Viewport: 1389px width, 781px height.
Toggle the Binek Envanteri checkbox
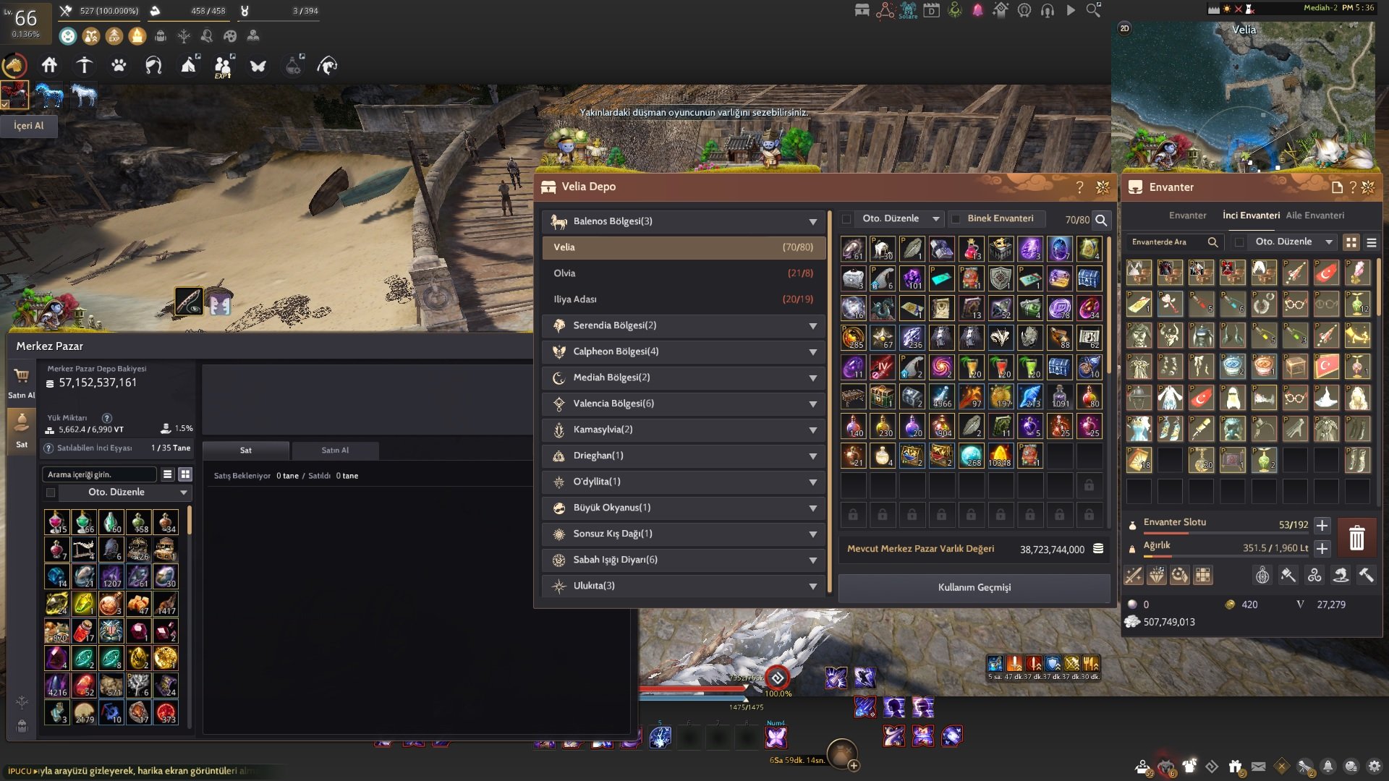(x=956, y=219)
